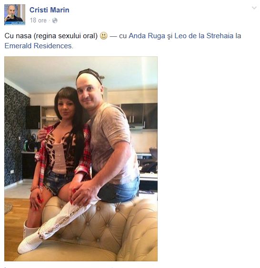Open the '18 ore' post timestamp

point(38,21)
